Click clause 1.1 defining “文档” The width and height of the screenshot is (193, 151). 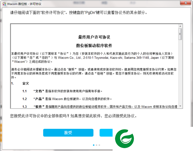[62, 91]
